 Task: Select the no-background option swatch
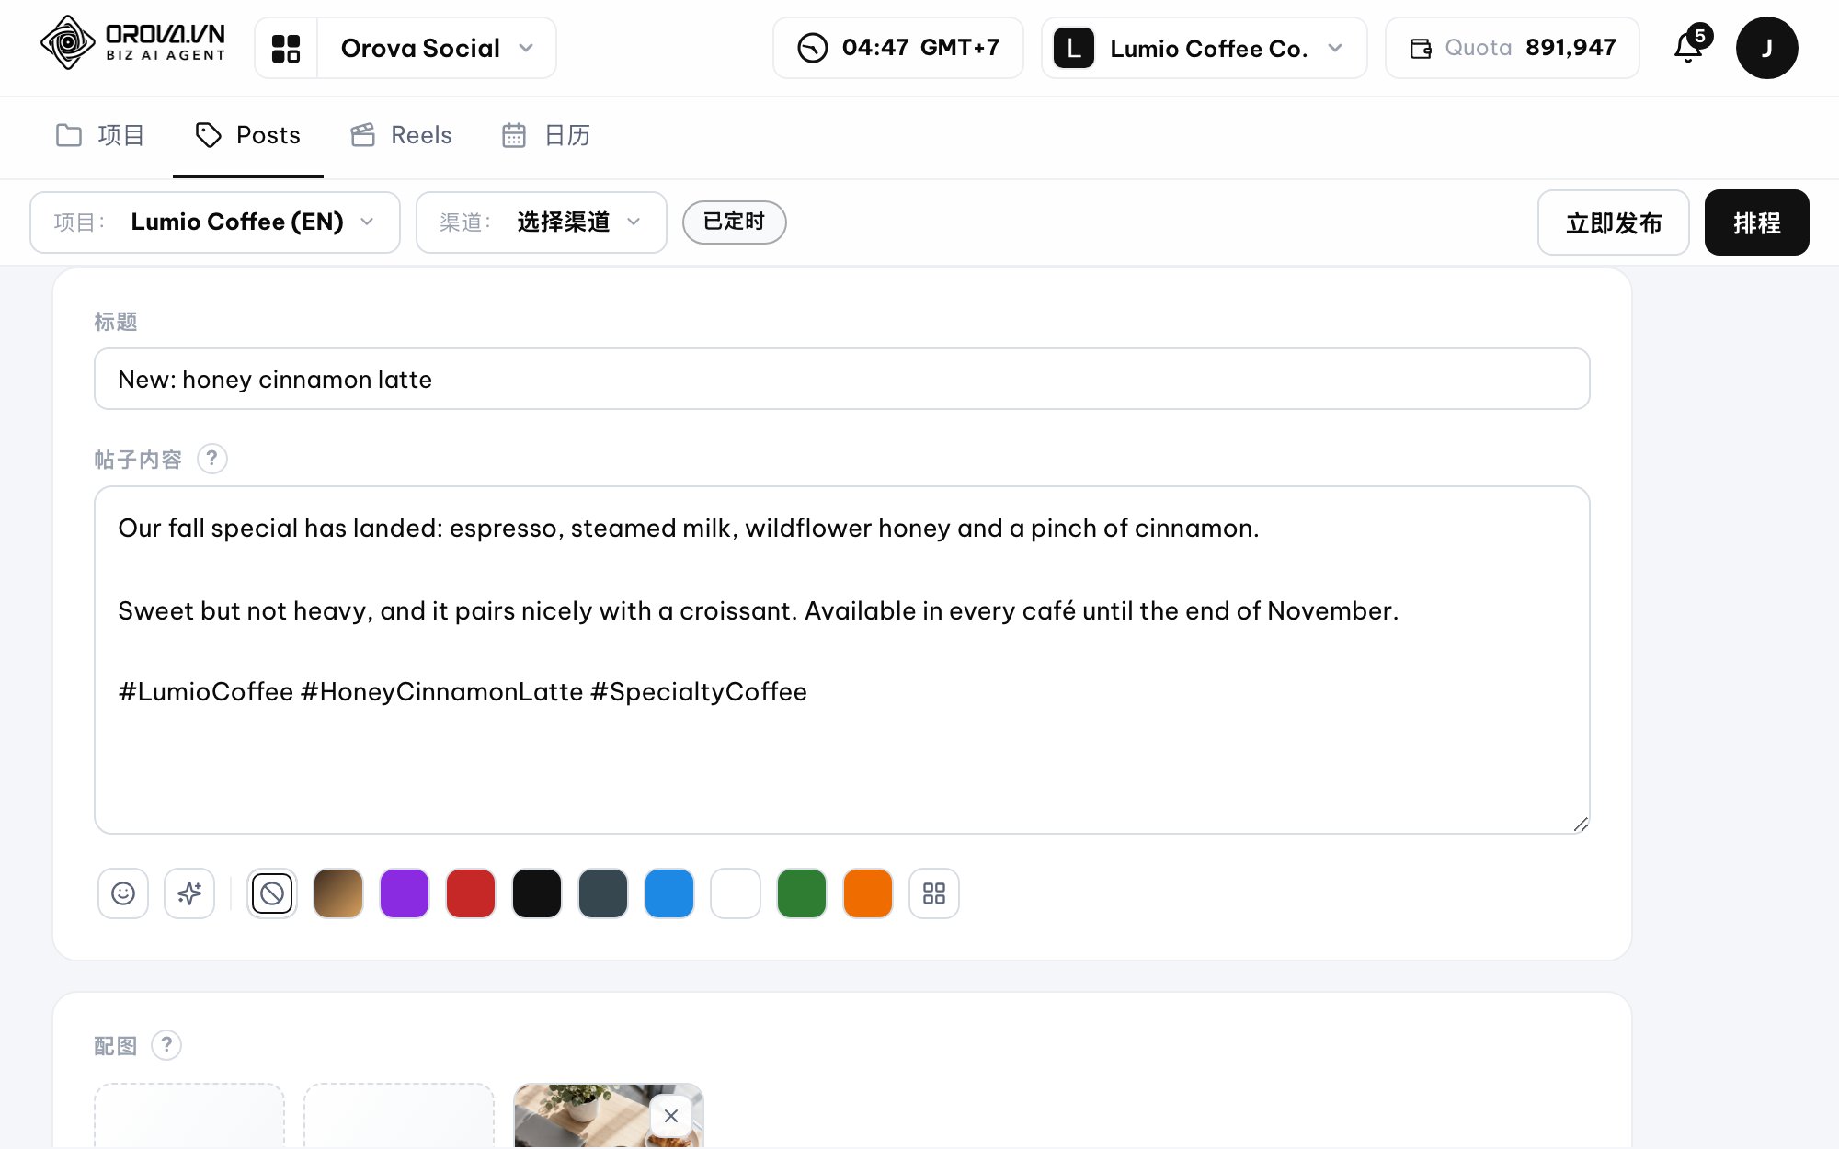pyautogui.click(x=272, y=893)
